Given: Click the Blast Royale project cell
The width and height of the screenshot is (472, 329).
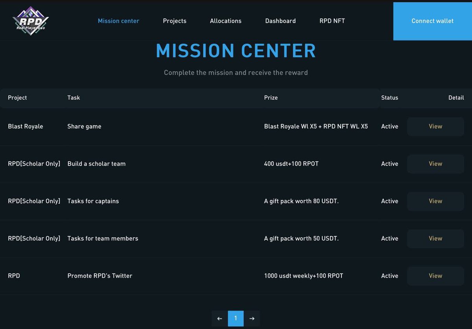Looking at the screenshot, I should pos(26,126).
